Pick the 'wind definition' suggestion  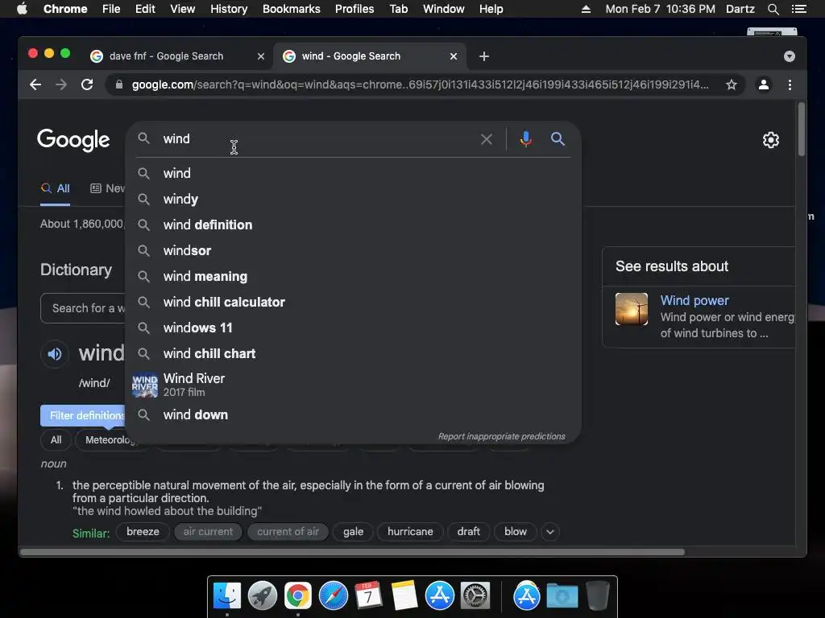point(353,225)
